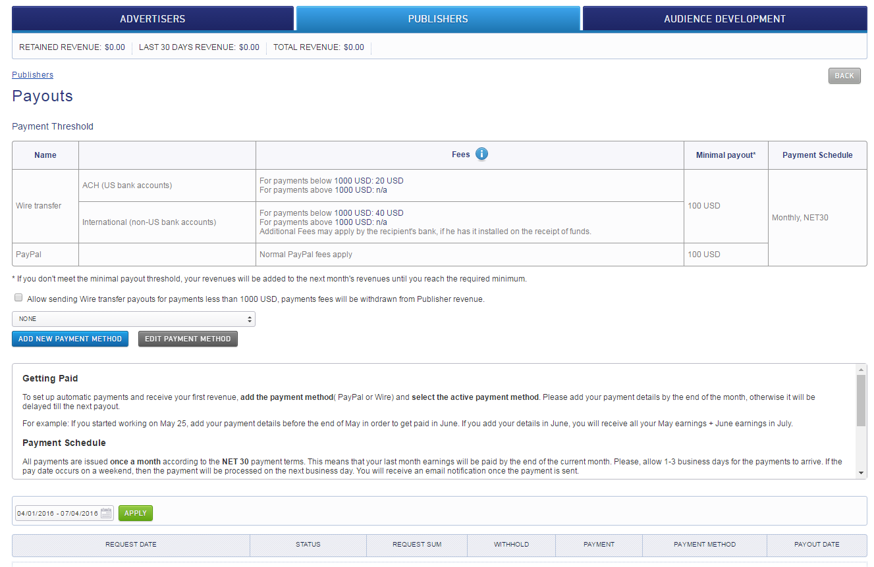874x567 pixels.
Task: Click Normal PayPal fees apply text
Action: point(306,255)
